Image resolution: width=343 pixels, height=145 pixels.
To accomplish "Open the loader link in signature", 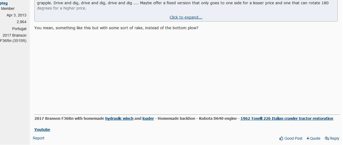I will point(148,118).
